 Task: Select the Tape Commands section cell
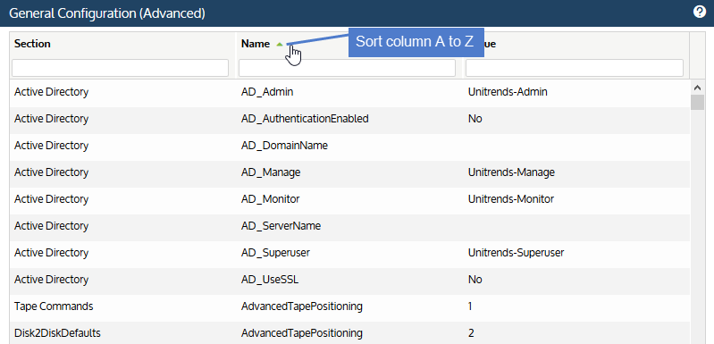click(54, 306)
